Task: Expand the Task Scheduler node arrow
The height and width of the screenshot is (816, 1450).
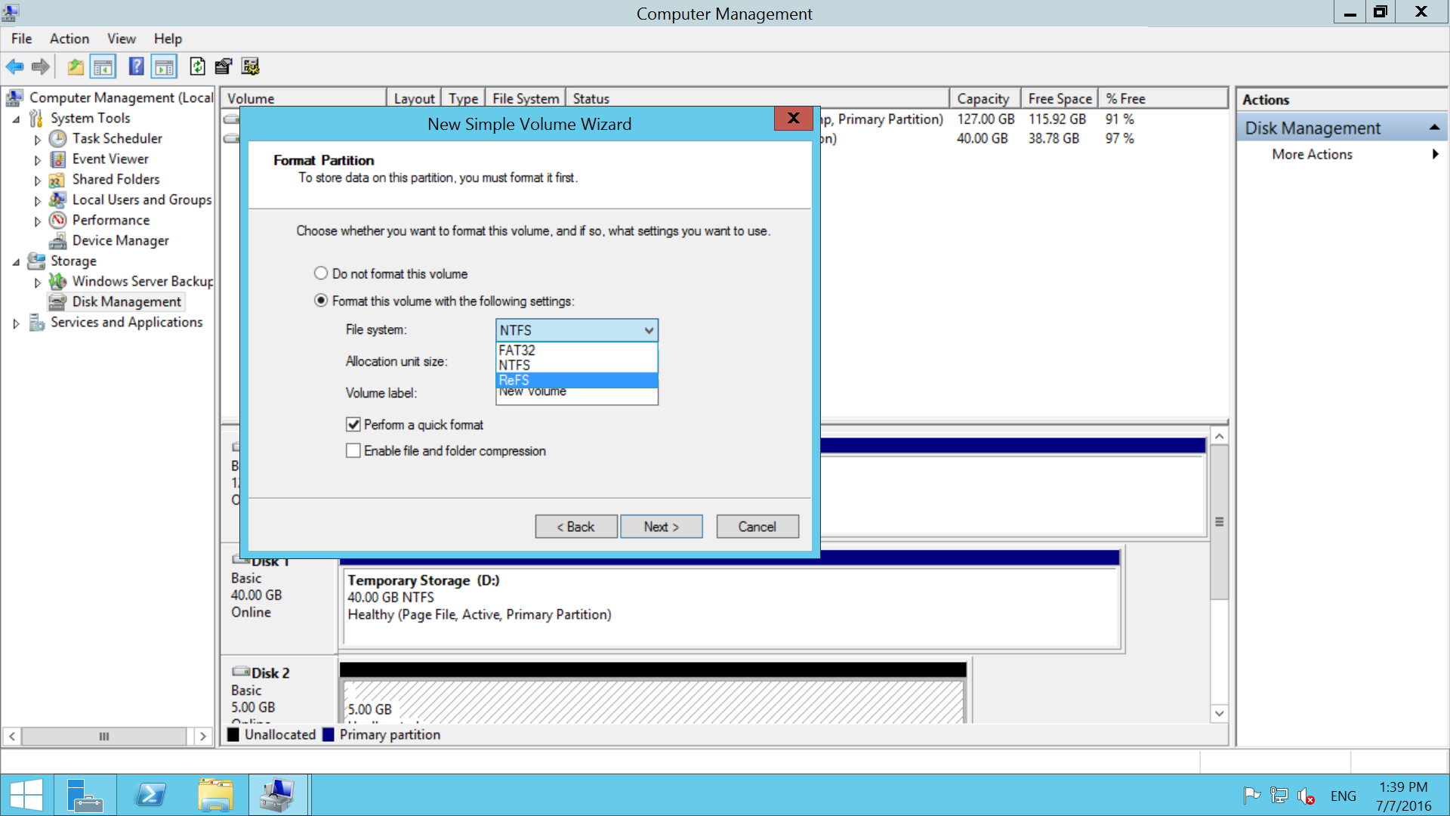Action: (37, 139)
